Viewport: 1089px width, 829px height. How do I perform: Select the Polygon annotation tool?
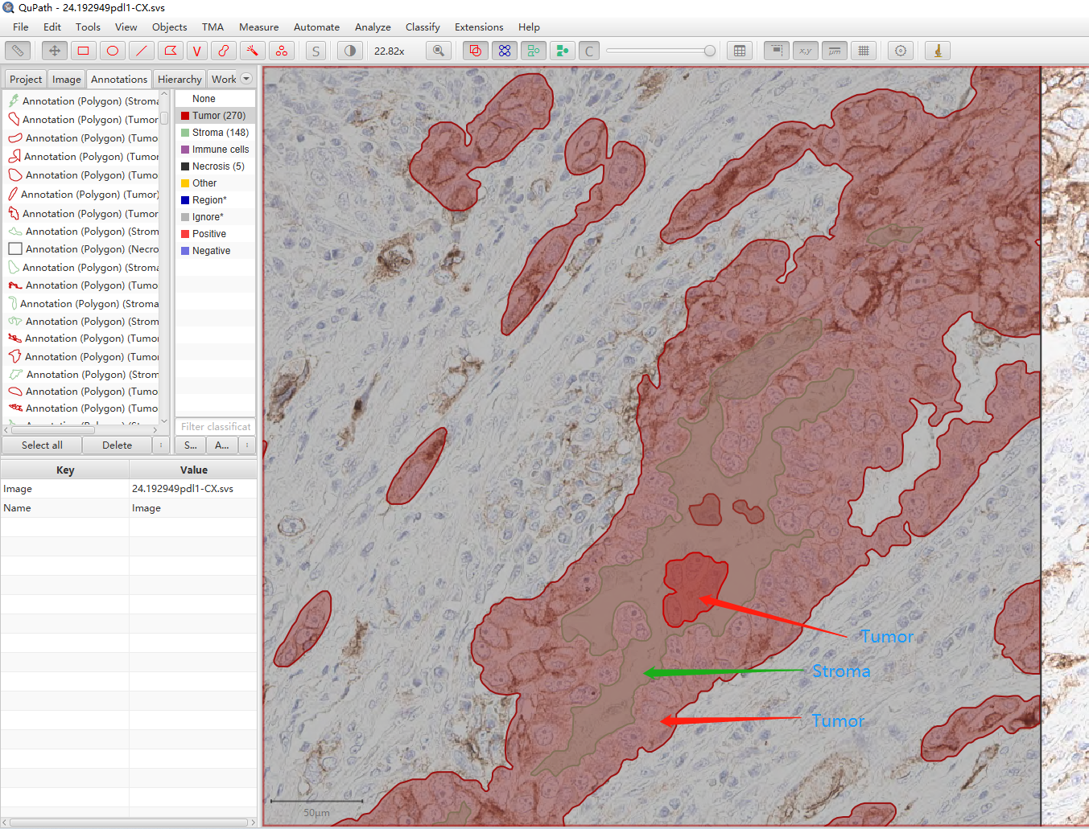coord(171,51)
